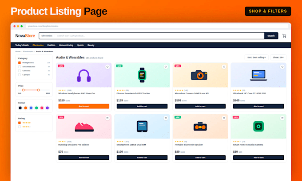The image size is (302, 181).
Task: Click the NovaStore logo
Action: [x=25, y=36]
